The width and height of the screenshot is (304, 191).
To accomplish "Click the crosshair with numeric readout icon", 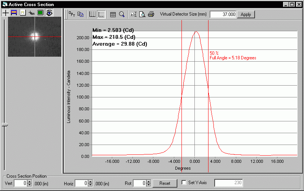I will [32, 13].
